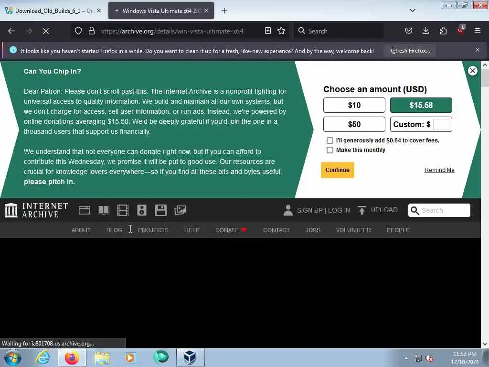
Task: Open Firefox Downloads panel
Action: [x=425, y=31]
